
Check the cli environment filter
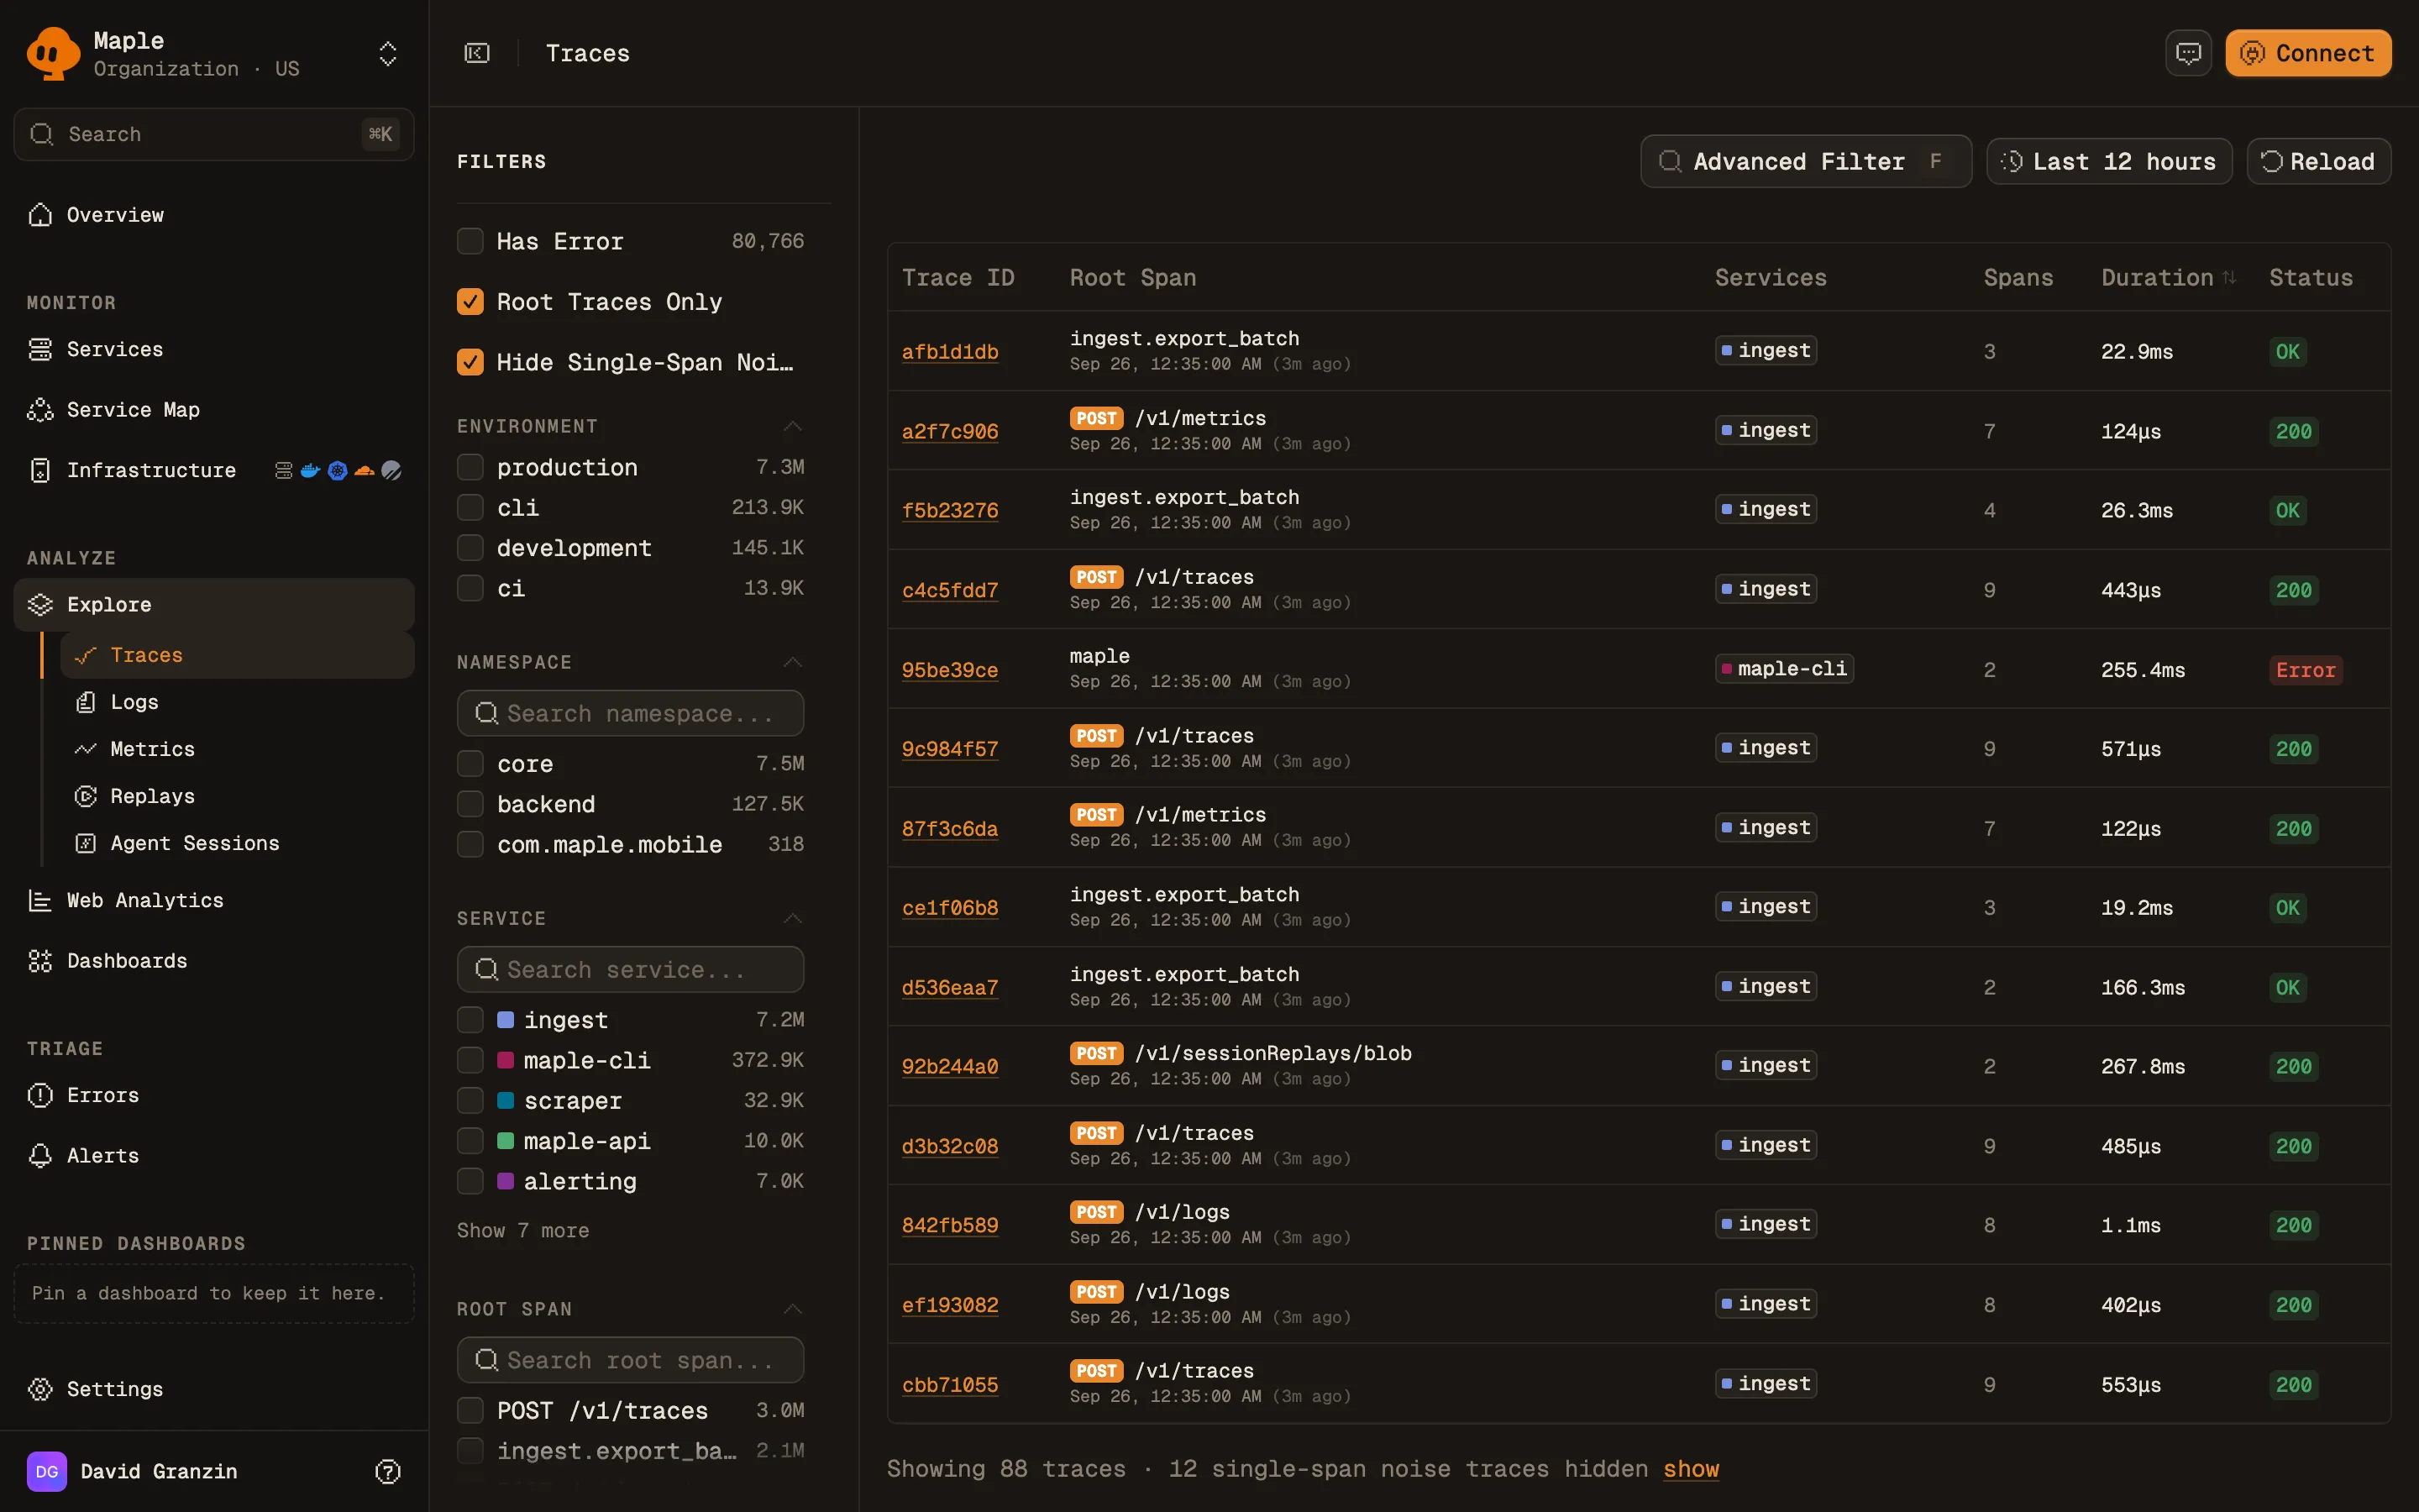click(x=470, y=507)
